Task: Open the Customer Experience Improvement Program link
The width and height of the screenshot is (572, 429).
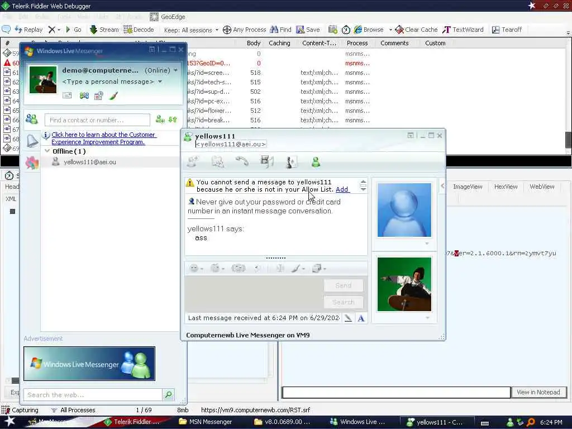Action: click(x=103, y=139)
